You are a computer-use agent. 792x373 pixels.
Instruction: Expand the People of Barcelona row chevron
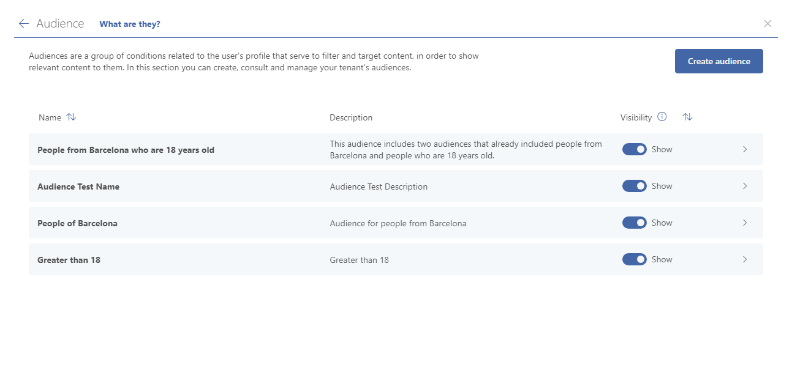pos(745,223)
